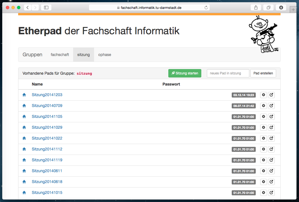The width and height of the screenshot is (299, 202).
Task: Focus the neues Pad in sitzung field
Action: coord(228,73)
